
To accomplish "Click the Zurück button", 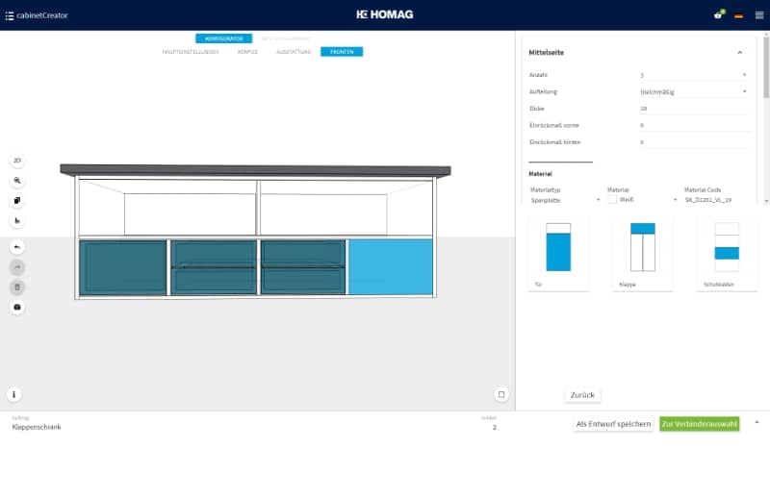I will click(582, 395).
